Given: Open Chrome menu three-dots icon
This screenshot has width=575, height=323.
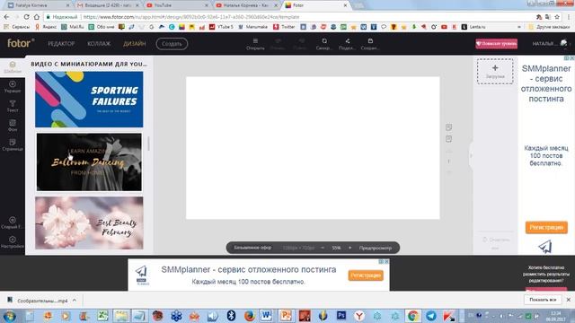Looking at the screenshot, I should [569, 17].
